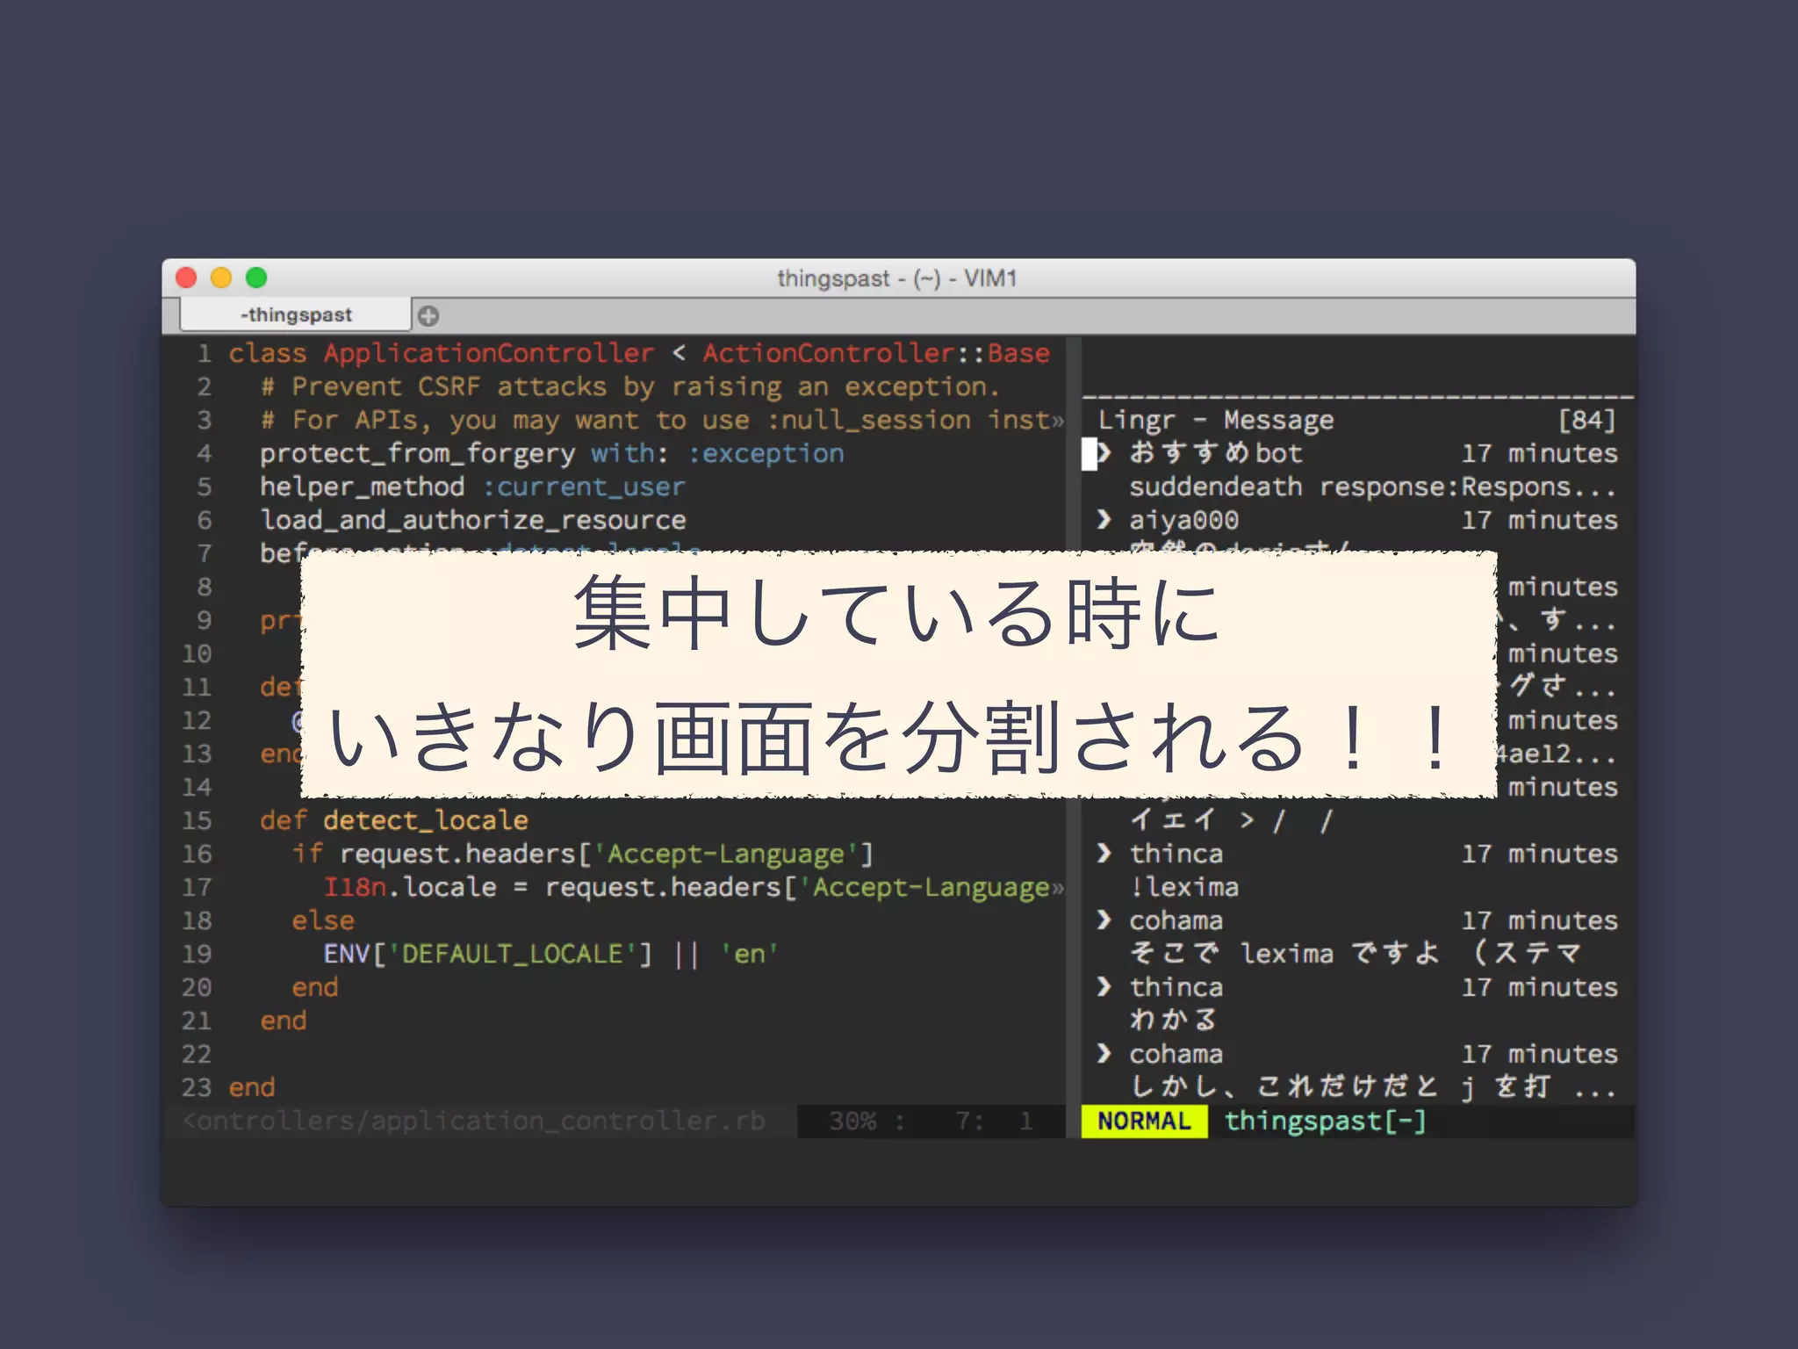Image resolution: width=1798 pixels, height=1349 pixels.
Task: Expand cohama そこで lexima message chevron
Action: (1105, 920)
